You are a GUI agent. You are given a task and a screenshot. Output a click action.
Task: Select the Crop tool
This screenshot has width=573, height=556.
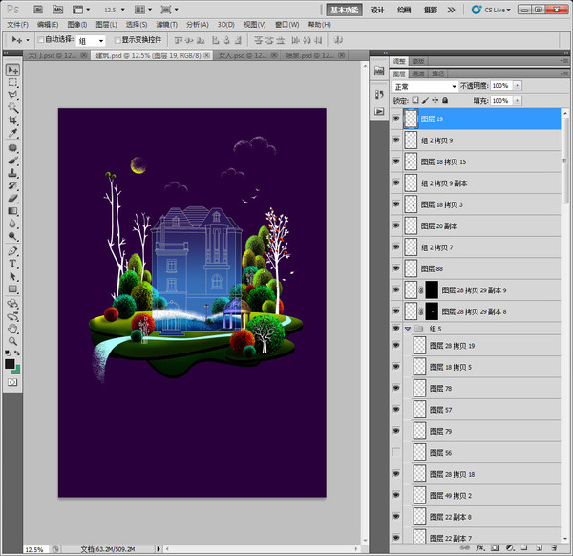(12, 120)
